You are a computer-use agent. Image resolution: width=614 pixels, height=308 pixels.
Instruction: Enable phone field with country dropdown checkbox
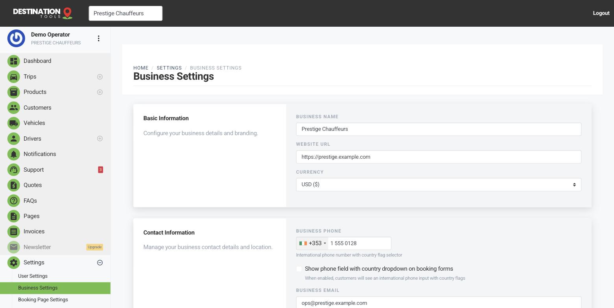click(x=299, y=269)
